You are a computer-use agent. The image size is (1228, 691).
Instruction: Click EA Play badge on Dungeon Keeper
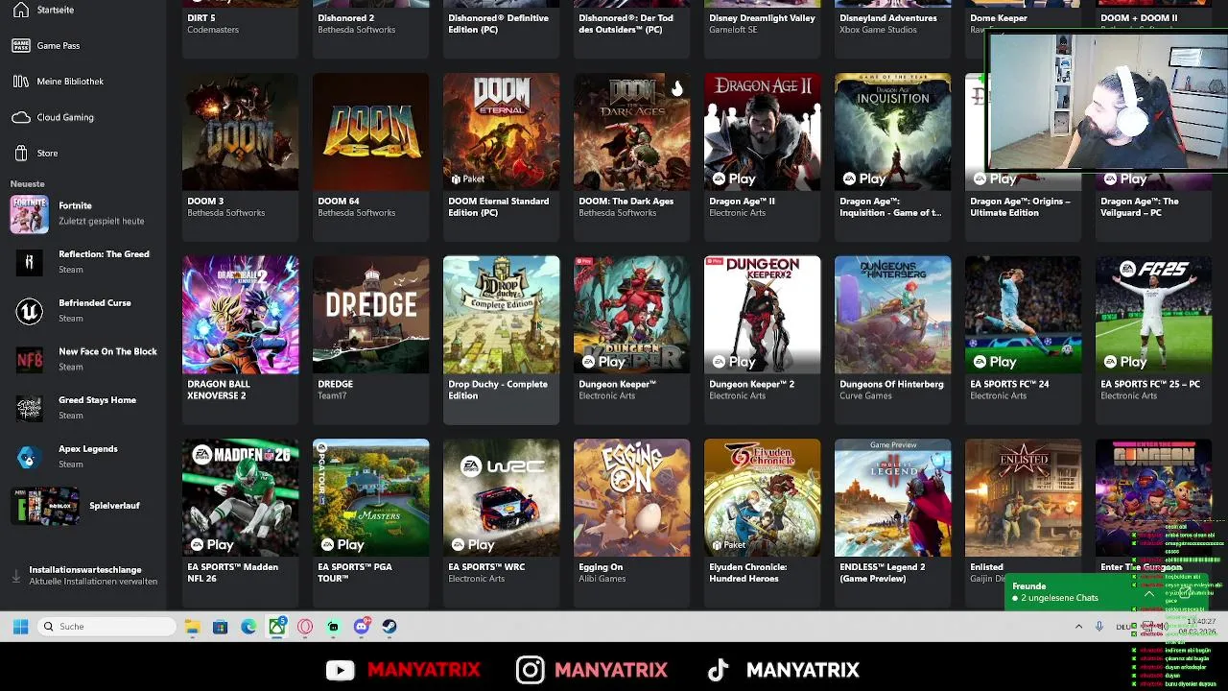(x=602, y=362)
